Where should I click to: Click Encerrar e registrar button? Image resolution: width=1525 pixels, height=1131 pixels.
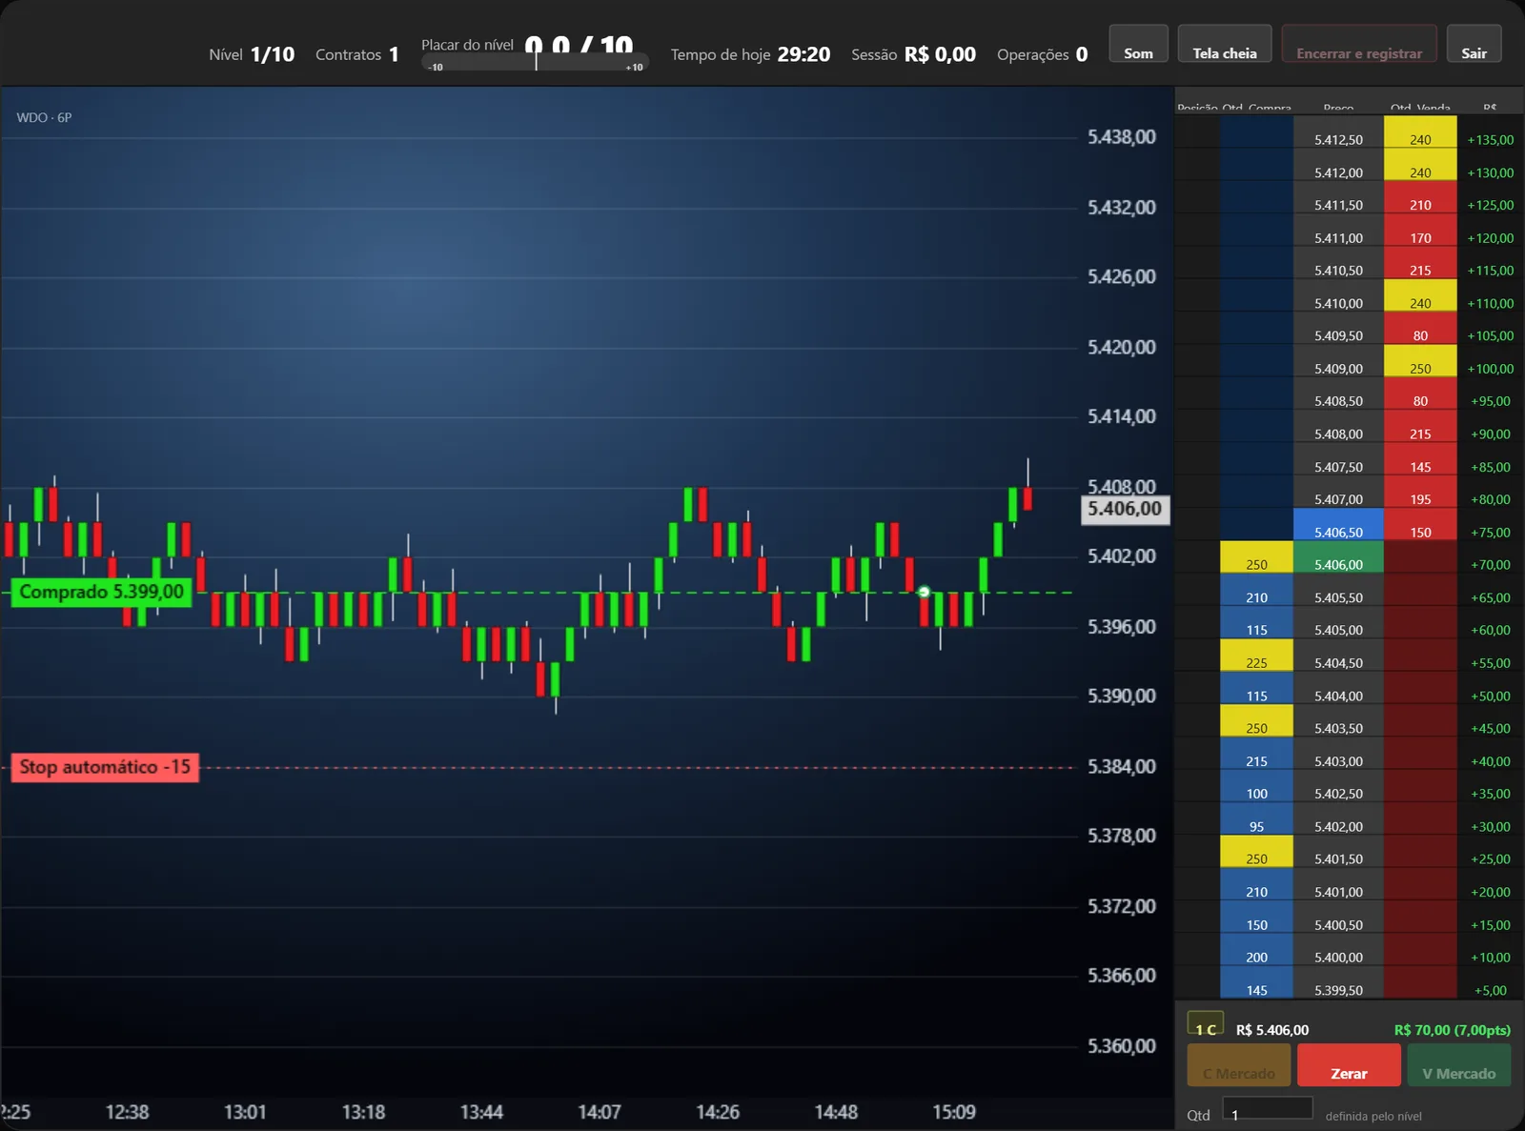1359,44
